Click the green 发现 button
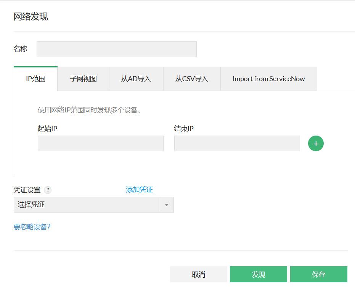Image resolution: width=355 pixels, height=291 pixels. (258, 274)
